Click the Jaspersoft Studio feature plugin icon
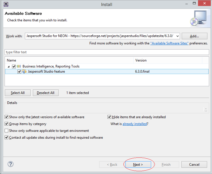The image size is (212, 174). (24, 71)
